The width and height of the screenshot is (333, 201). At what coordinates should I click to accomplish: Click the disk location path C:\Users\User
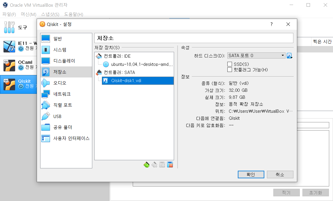click(x=261, y=111)
